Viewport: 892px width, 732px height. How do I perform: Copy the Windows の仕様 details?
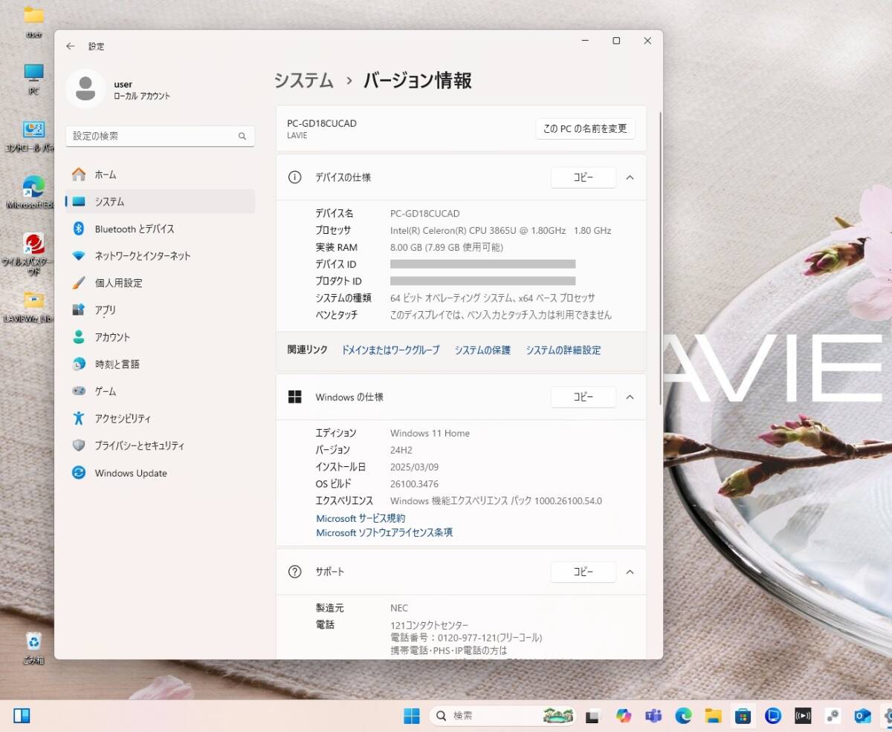tap(583, 397)
